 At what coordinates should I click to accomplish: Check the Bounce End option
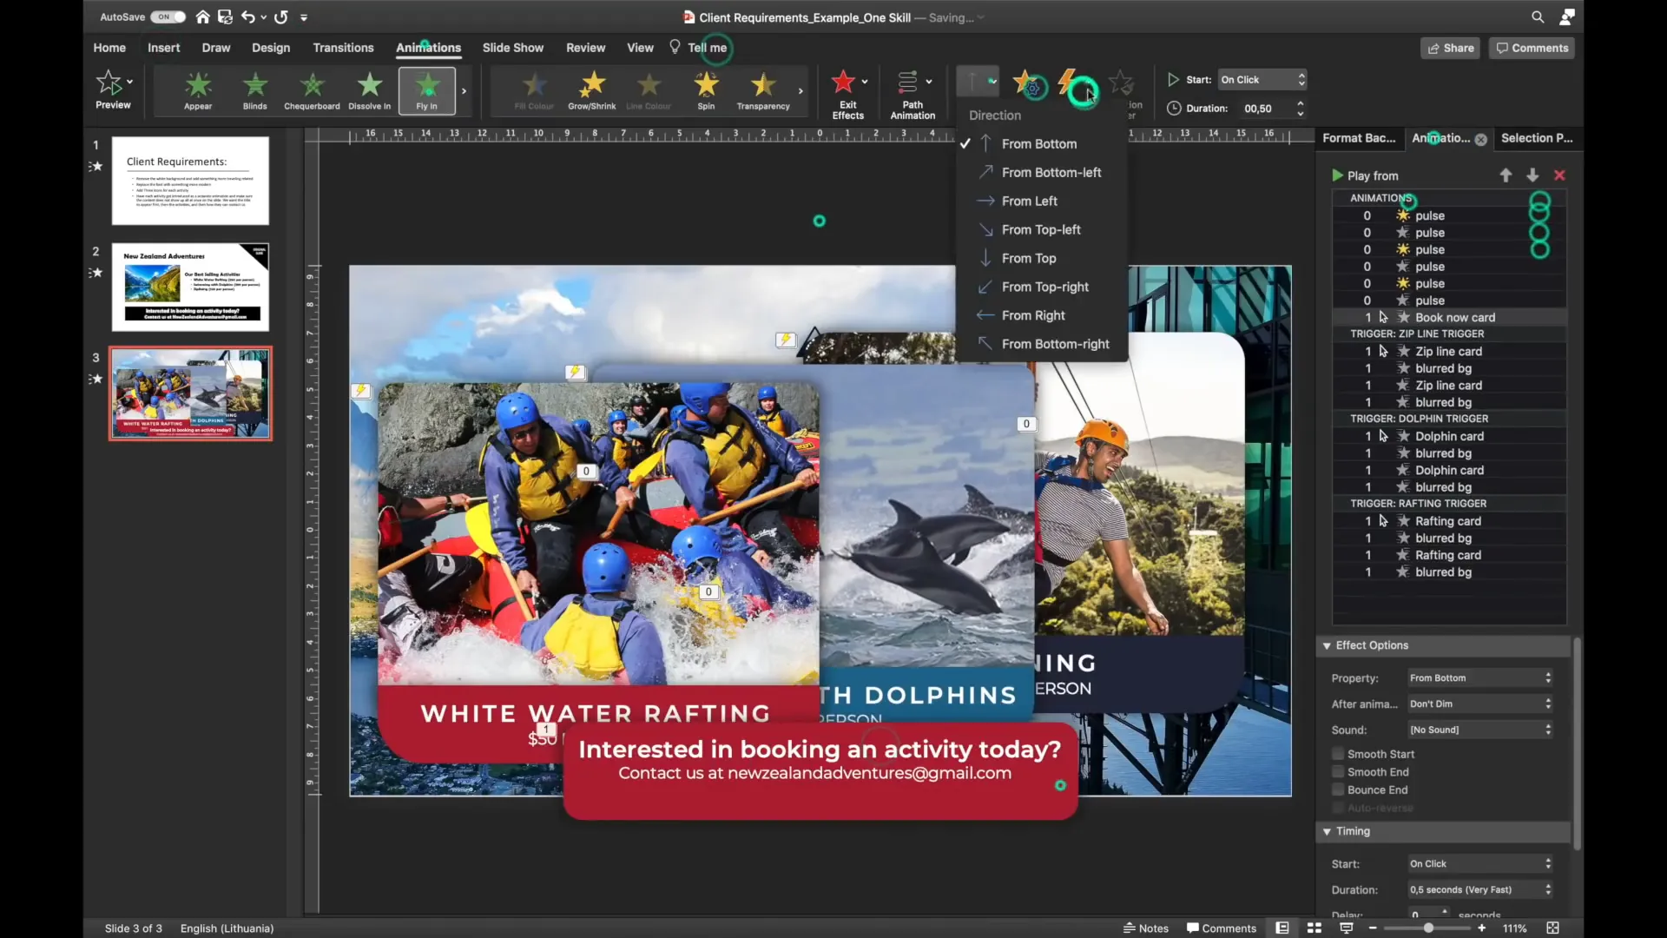1338,789
